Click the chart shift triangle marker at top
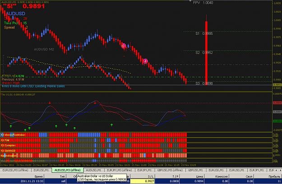The height and width of the screenshot is (184, 282). pyautogui.click(x=190, y=1)
